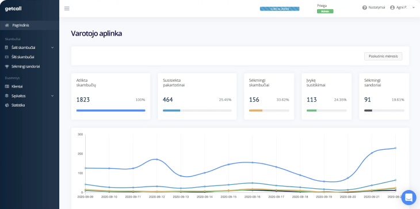Click the Agnė P. user avatar icon

(392, 7)
